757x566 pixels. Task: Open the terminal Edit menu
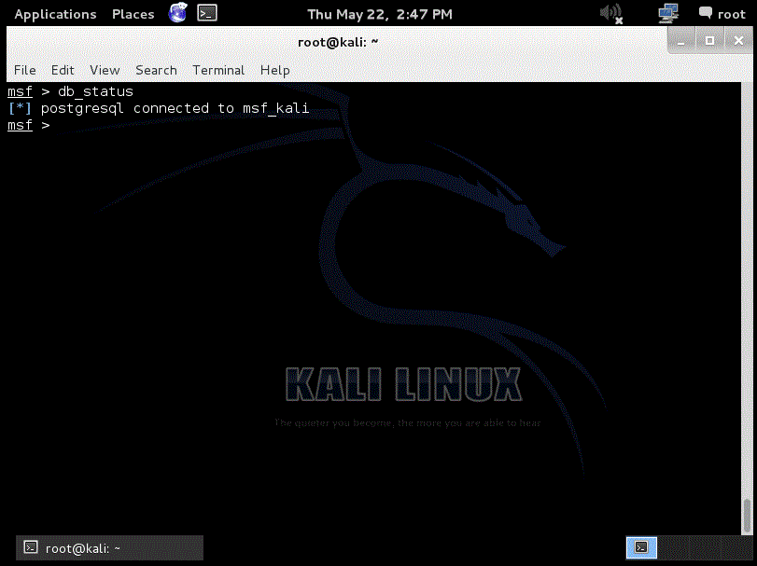pos(63,70)
